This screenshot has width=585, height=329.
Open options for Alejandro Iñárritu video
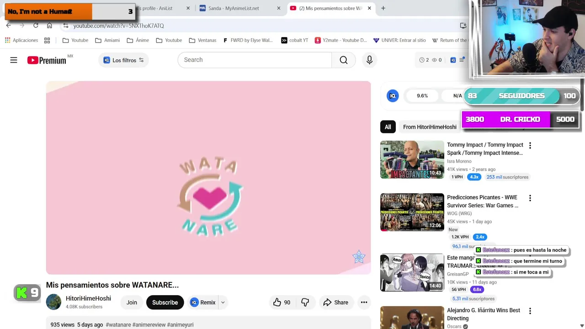[530, 311]
